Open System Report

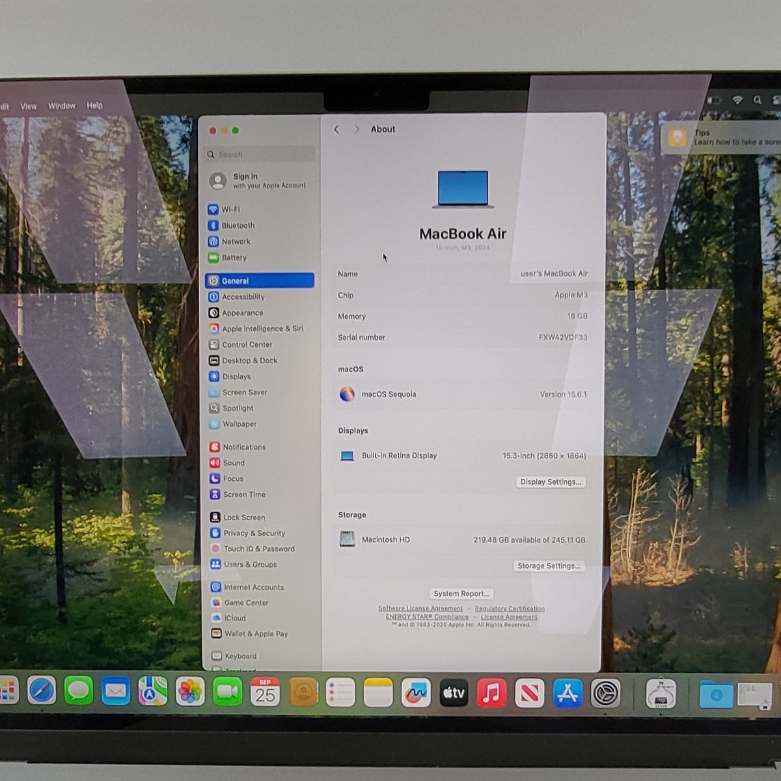pyautogui.click(x=461, y=594)
